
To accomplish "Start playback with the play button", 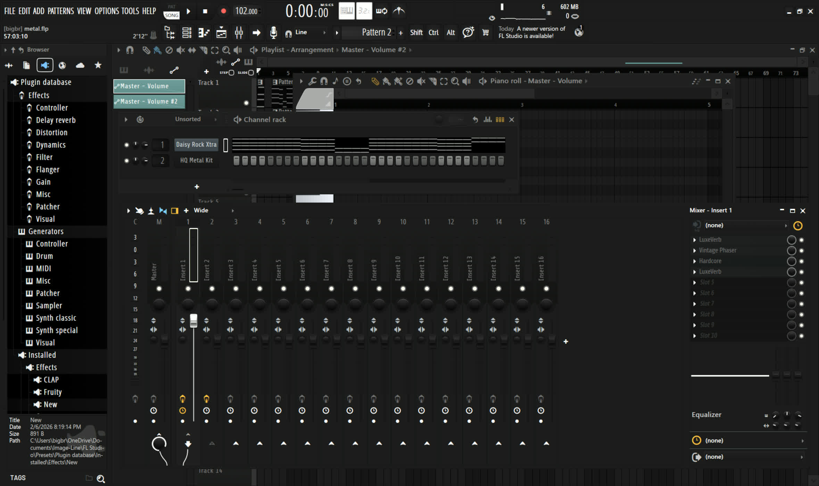I will pos(188,11).
